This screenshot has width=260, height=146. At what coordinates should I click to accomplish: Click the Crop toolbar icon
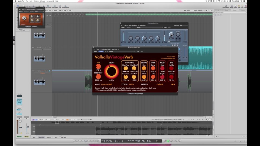click(x=60, y=6)
